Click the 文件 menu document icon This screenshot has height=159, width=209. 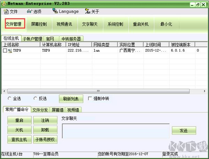[x=6, y=12]
